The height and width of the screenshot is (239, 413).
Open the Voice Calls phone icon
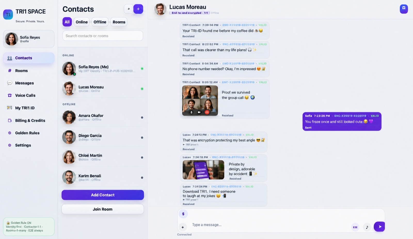click(x=10, y=95)
